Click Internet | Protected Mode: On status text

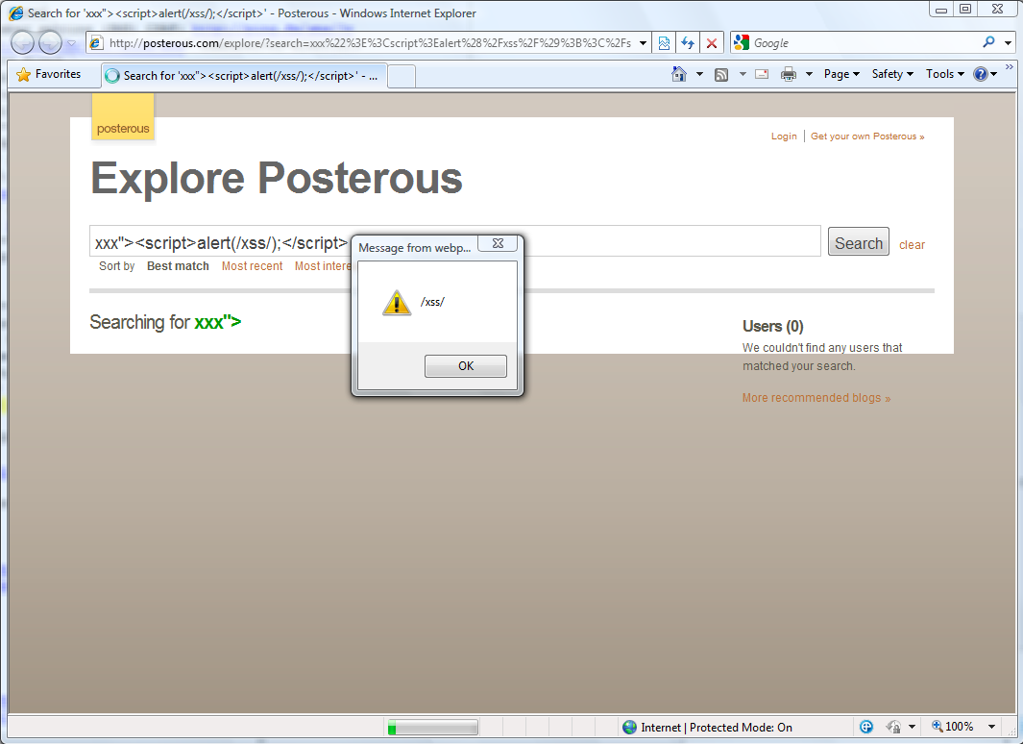tap(717, 727)
